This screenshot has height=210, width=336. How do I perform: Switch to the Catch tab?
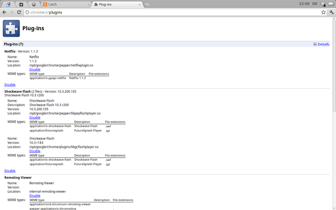click(63, 4)
